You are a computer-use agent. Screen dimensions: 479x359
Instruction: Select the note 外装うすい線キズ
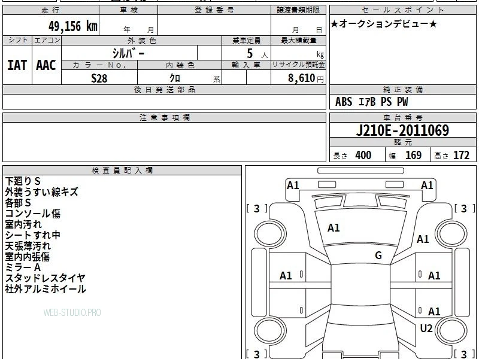pos(41,191)
